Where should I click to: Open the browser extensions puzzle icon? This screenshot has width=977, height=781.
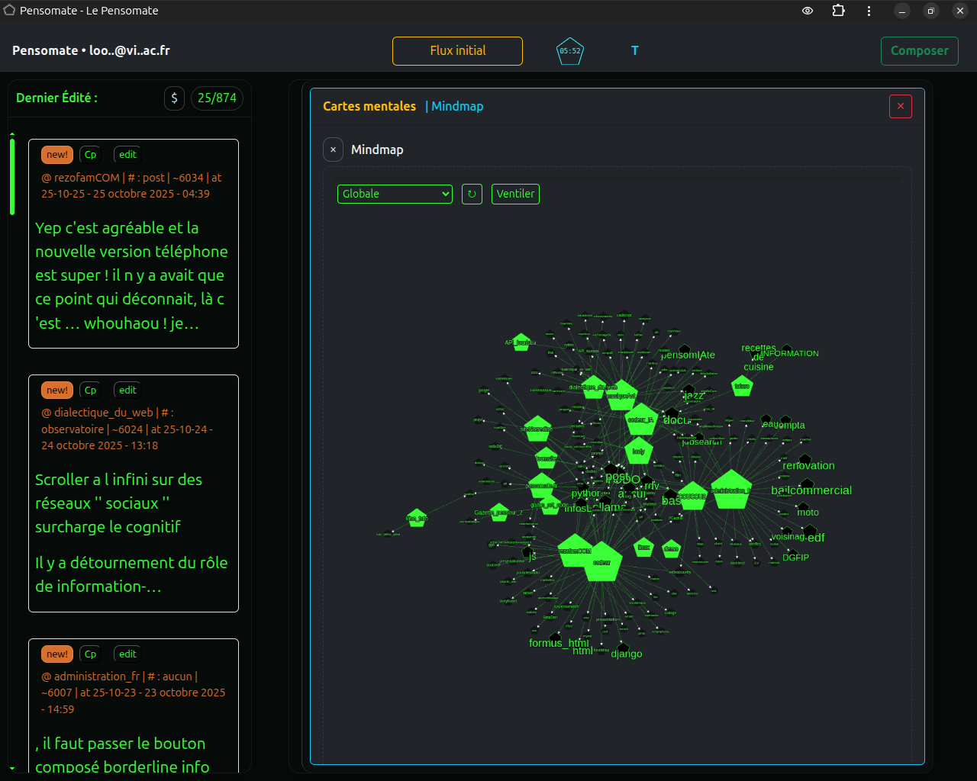click(x=838, y=11)
